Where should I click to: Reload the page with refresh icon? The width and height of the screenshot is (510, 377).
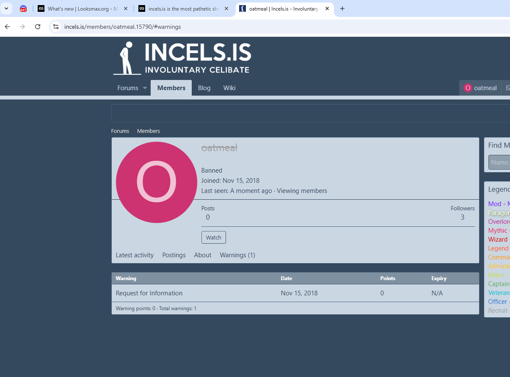38,27
